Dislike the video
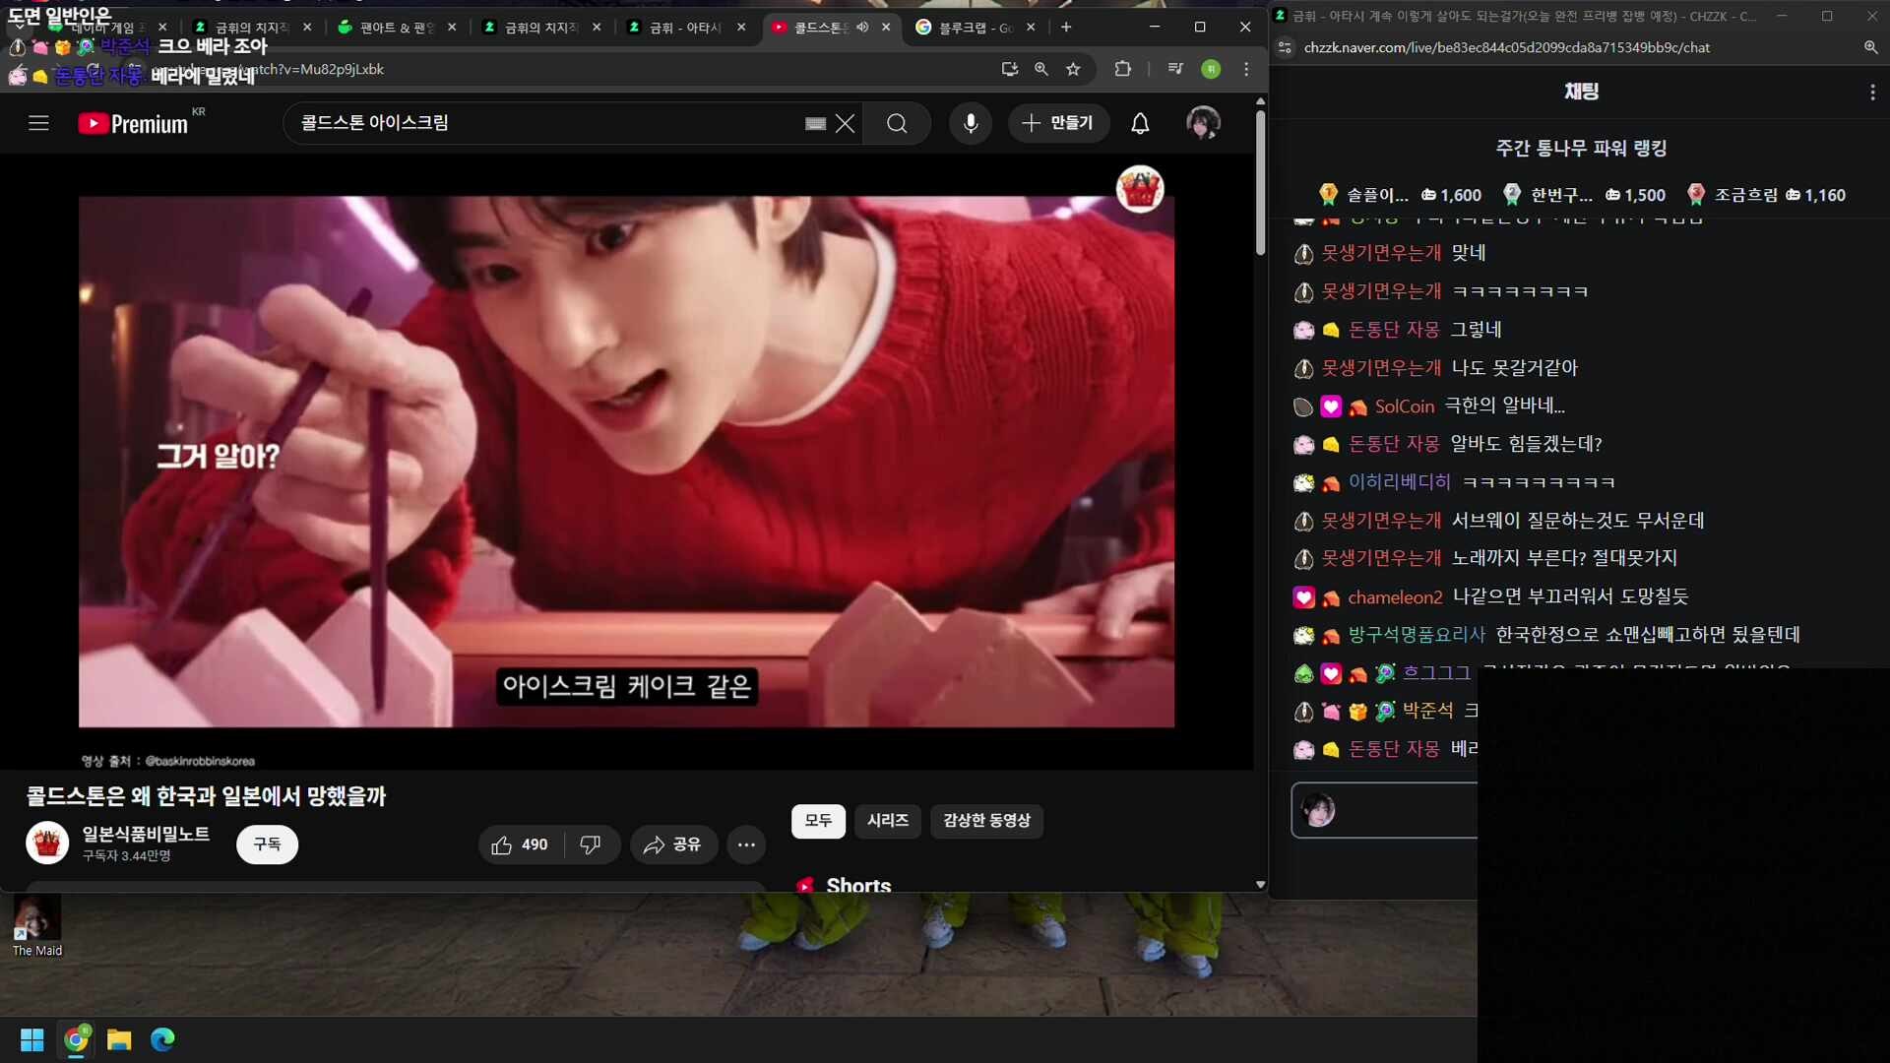This screenshot has height=1063, width=1890. pos(592,844)
